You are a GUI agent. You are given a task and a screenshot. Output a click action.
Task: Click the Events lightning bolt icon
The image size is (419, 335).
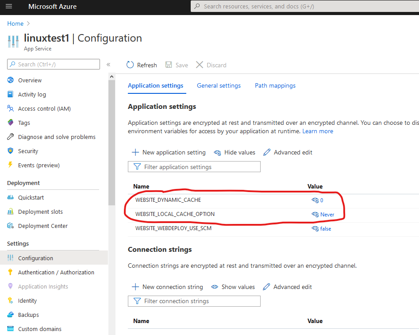(x=11, y=165)
